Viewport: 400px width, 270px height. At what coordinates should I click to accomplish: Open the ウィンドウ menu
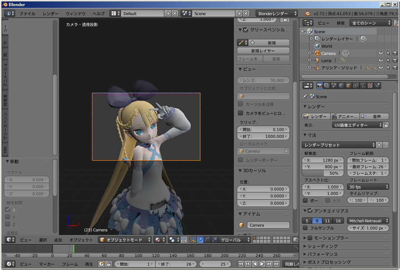75,13
